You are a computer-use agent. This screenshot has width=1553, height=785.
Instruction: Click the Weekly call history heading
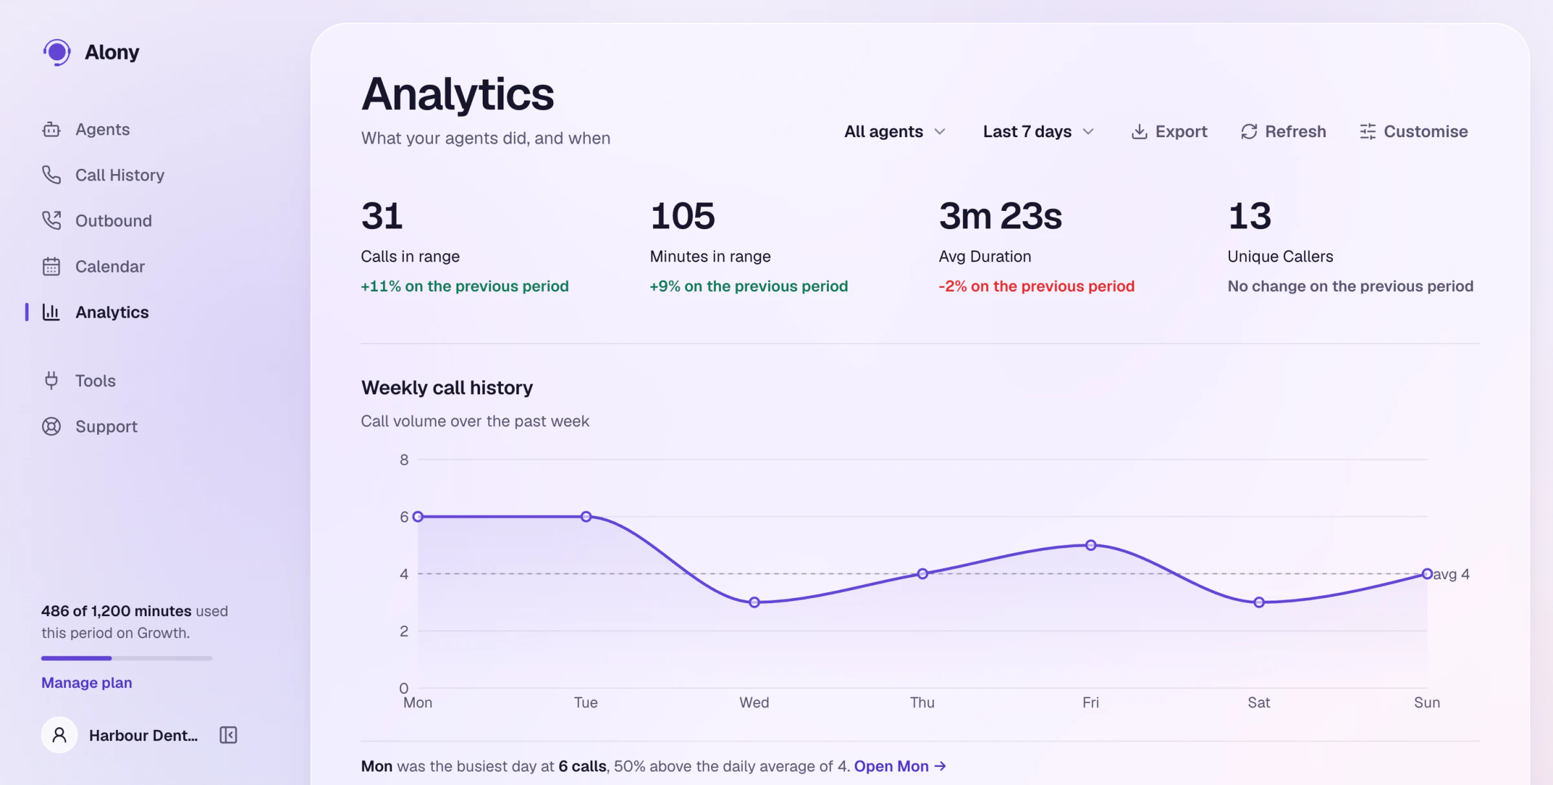pyautogui.click(x=447, y=388)
